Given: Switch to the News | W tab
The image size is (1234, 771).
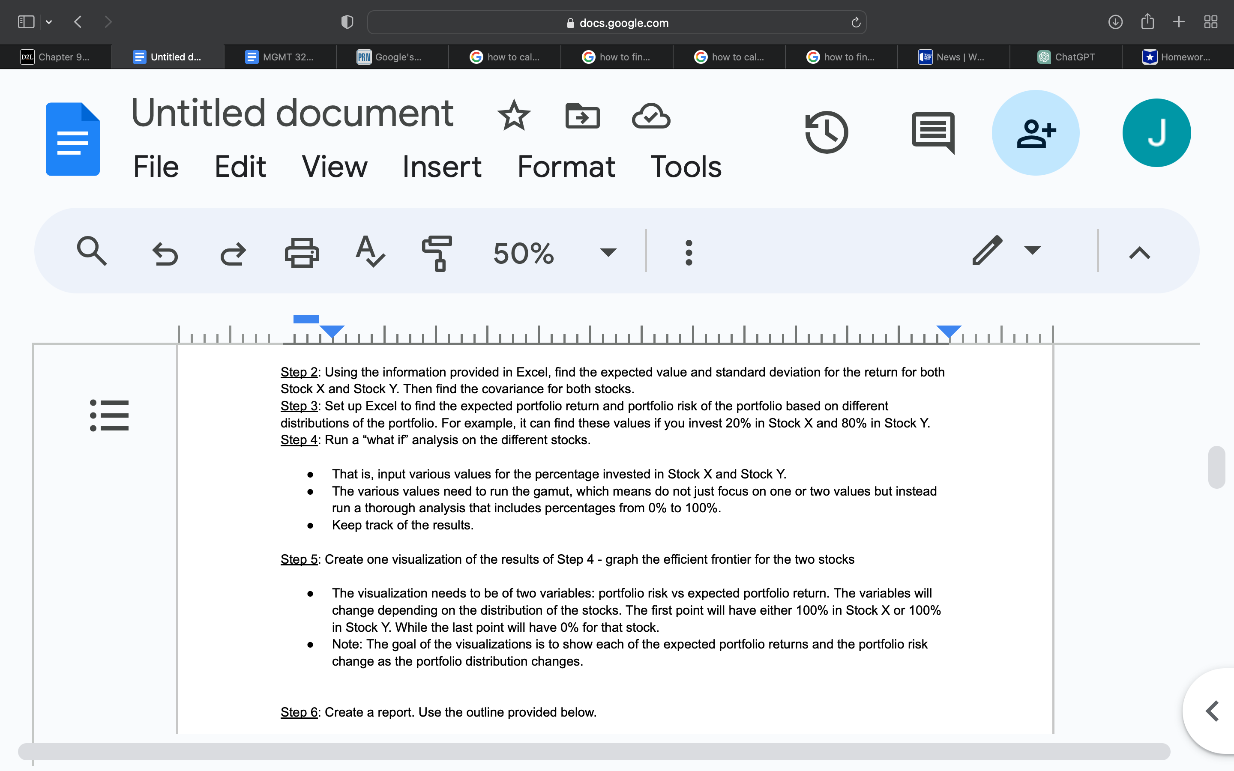Looking at the screenshot, I should [x=953, y=57].
